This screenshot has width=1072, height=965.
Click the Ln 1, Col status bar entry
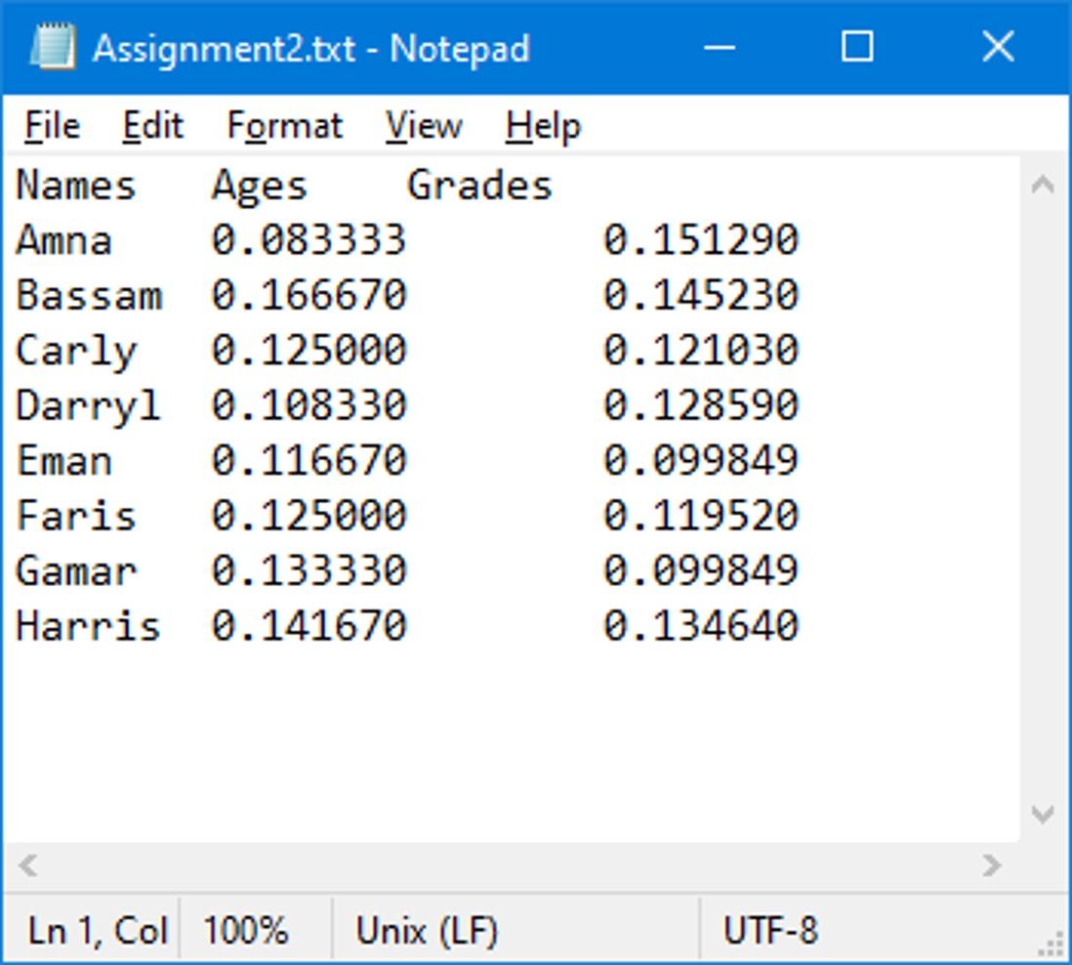click(97, 931)
